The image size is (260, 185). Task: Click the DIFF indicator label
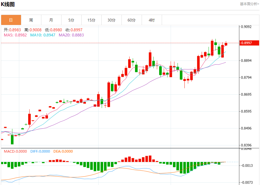[x=40, y=151]
